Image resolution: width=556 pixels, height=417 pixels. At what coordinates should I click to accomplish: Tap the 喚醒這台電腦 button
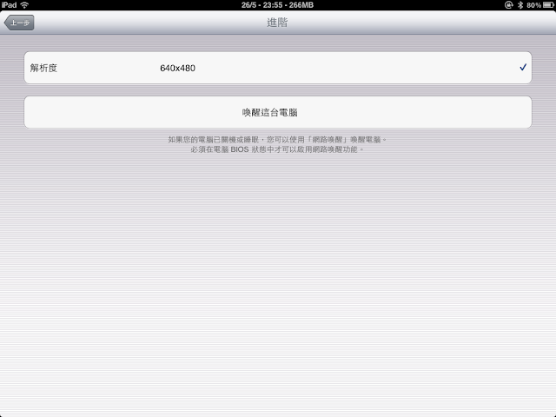(x=278, y=112)
